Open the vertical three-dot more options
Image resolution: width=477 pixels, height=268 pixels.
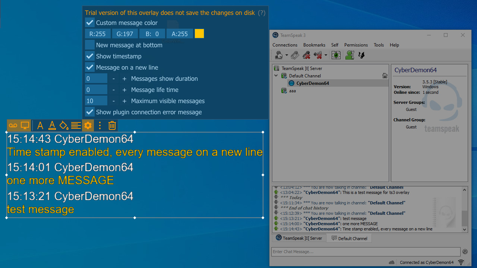click(x=100, y=126)
